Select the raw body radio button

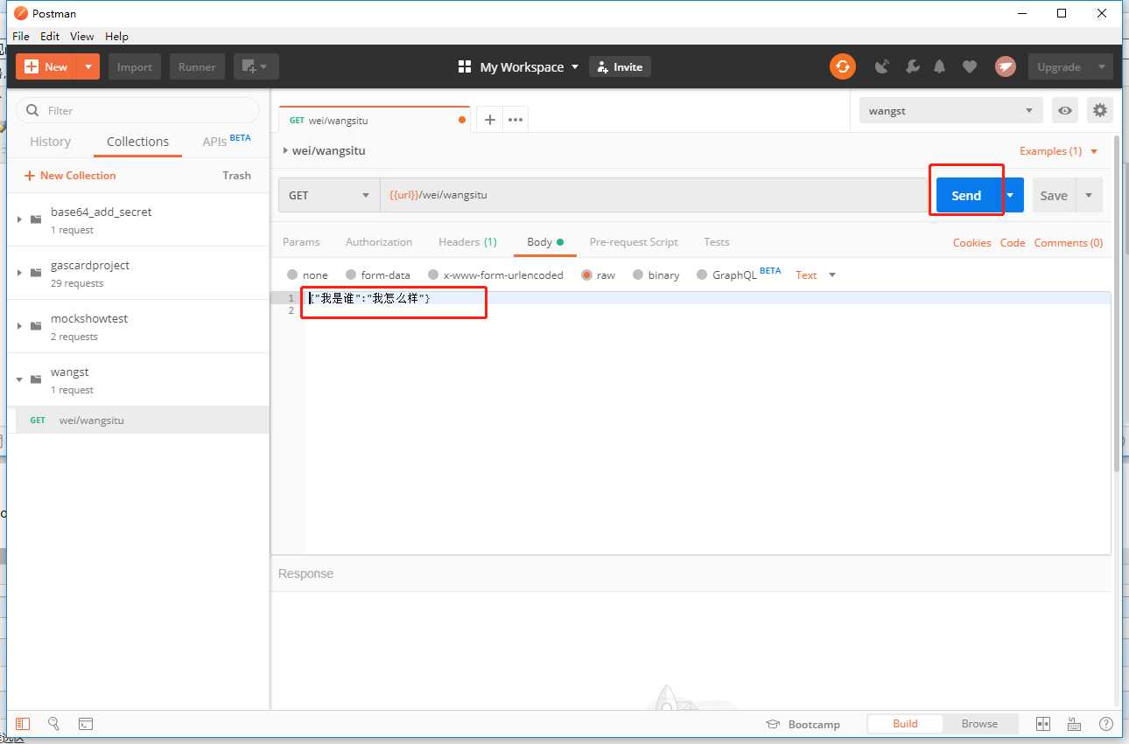click(x=587, y=275)
